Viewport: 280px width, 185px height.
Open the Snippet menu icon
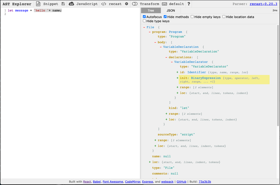click(x=38, y=4)
